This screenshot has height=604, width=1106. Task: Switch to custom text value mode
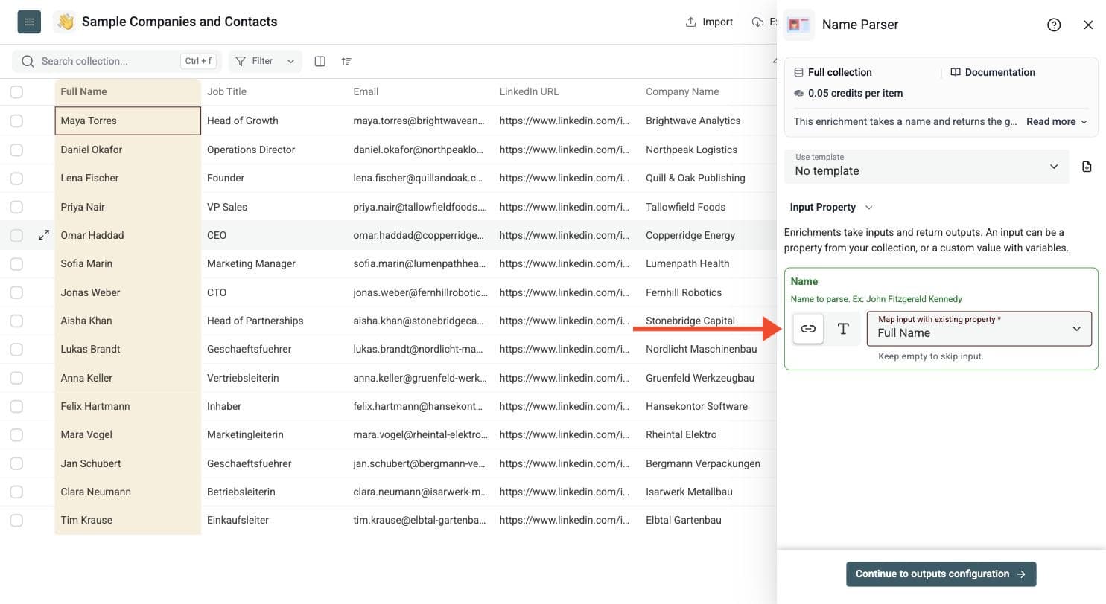pos(843,329)
